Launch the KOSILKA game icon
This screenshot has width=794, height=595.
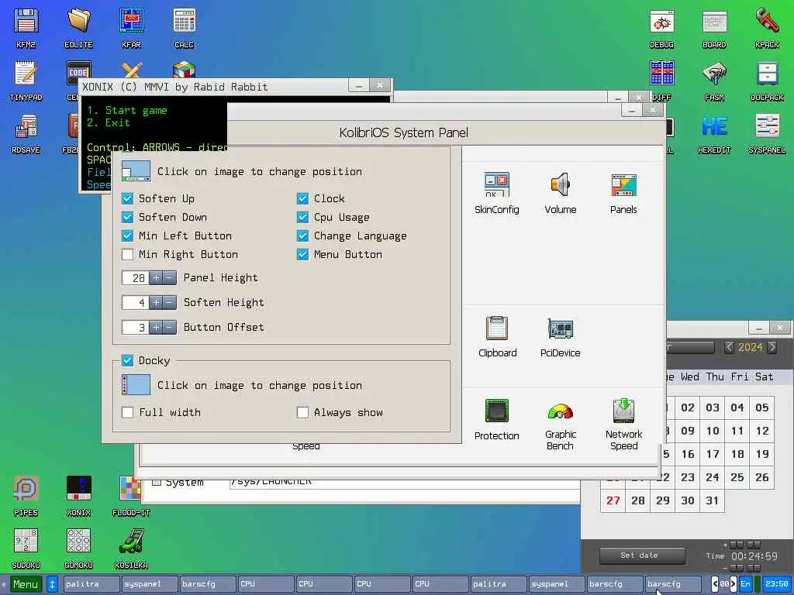click(x=131, y=549)
